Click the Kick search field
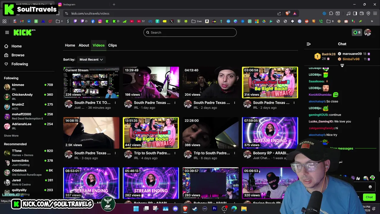380x214 pixels. tap(190, 32)
